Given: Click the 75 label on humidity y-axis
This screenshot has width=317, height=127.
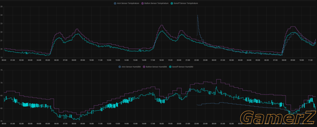Looking at the screenshot, I should tap(1, 70).
